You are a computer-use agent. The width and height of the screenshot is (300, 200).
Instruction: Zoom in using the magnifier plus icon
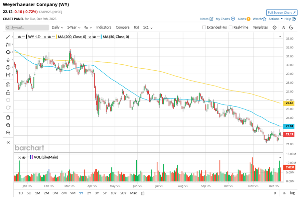click(8, 125)
